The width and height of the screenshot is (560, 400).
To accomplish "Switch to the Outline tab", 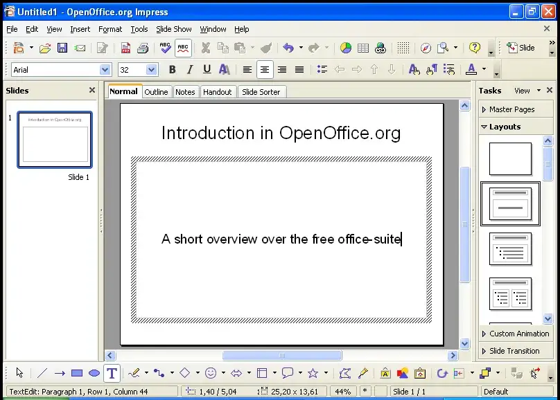I will point(157,91).
